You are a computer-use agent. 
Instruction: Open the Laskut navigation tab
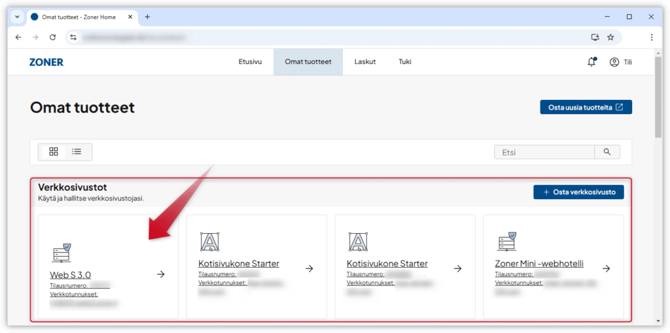pos(364,62)
